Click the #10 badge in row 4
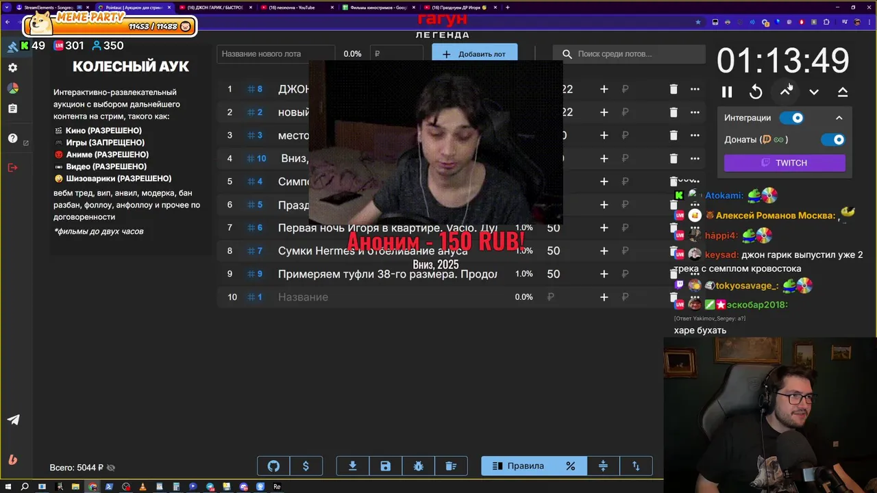 [257, 159]
